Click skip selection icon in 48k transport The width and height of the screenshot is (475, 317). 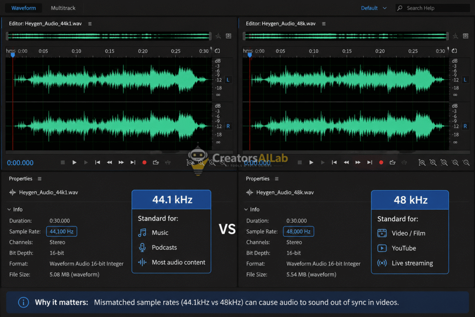pyautogui.click(x=404, y=162)
